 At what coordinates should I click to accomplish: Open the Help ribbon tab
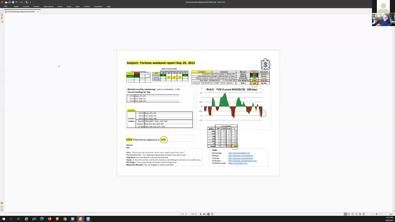point(109,6)
